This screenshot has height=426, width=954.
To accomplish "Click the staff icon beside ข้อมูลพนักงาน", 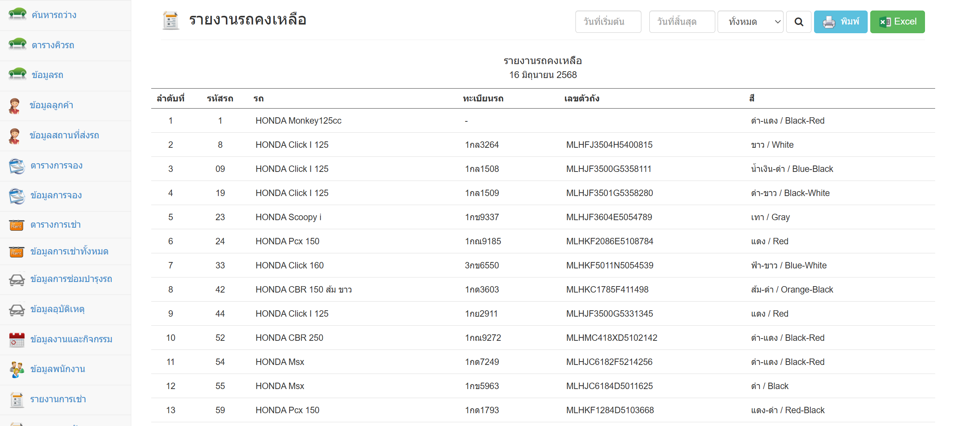I will [17, 370].
